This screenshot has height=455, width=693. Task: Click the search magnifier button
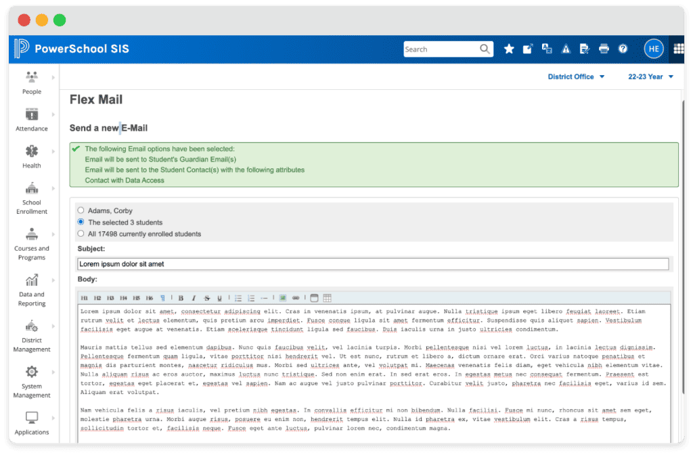click(x=484, y=49)
